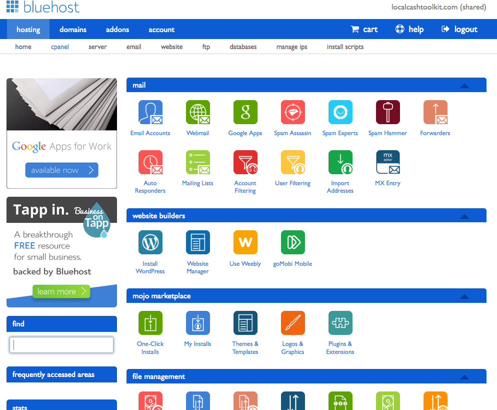Image resolution: width=497 pixels, height=410 pixels.
Task: Open Spam Hammer tool
Action: [x=388, y=112]
